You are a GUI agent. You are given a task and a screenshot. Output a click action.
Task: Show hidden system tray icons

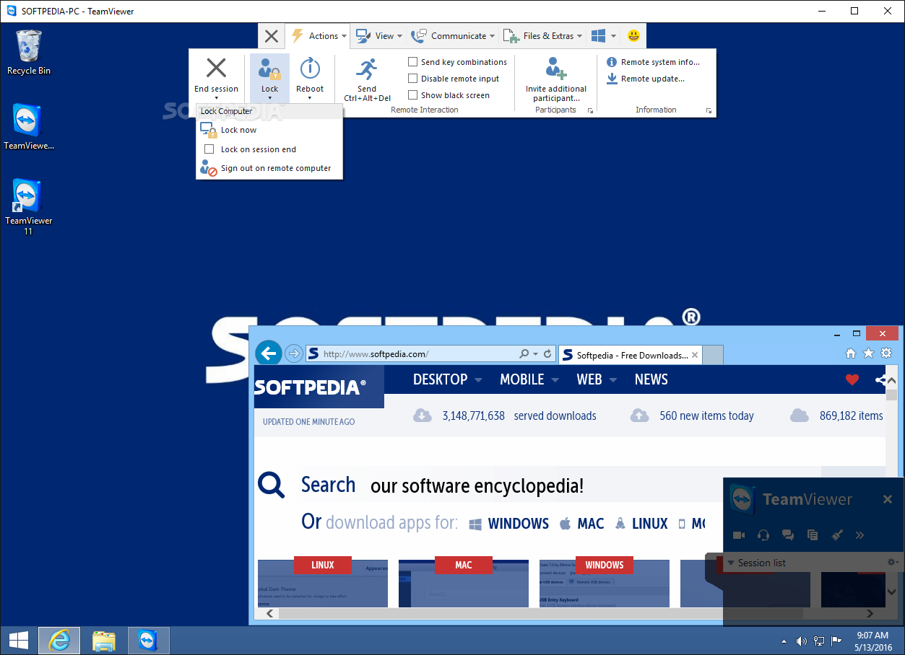(784, 641)
